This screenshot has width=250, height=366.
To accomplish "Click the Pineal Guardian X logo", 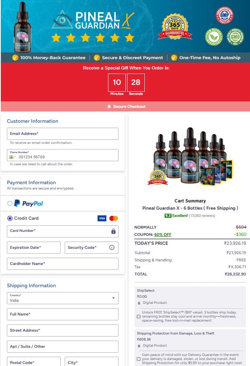I will (93, 20).
